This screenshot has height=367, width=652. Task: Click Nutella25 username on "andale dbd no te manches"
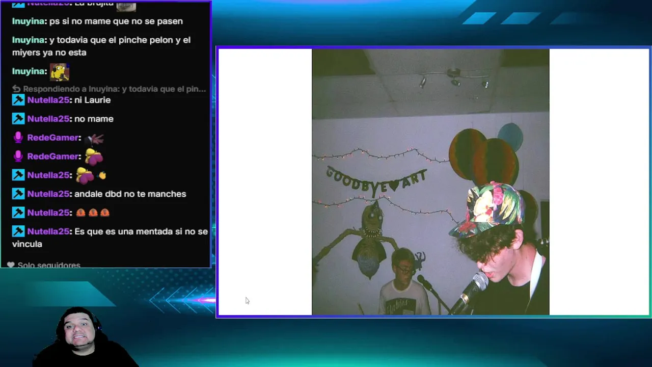point(48,194)
